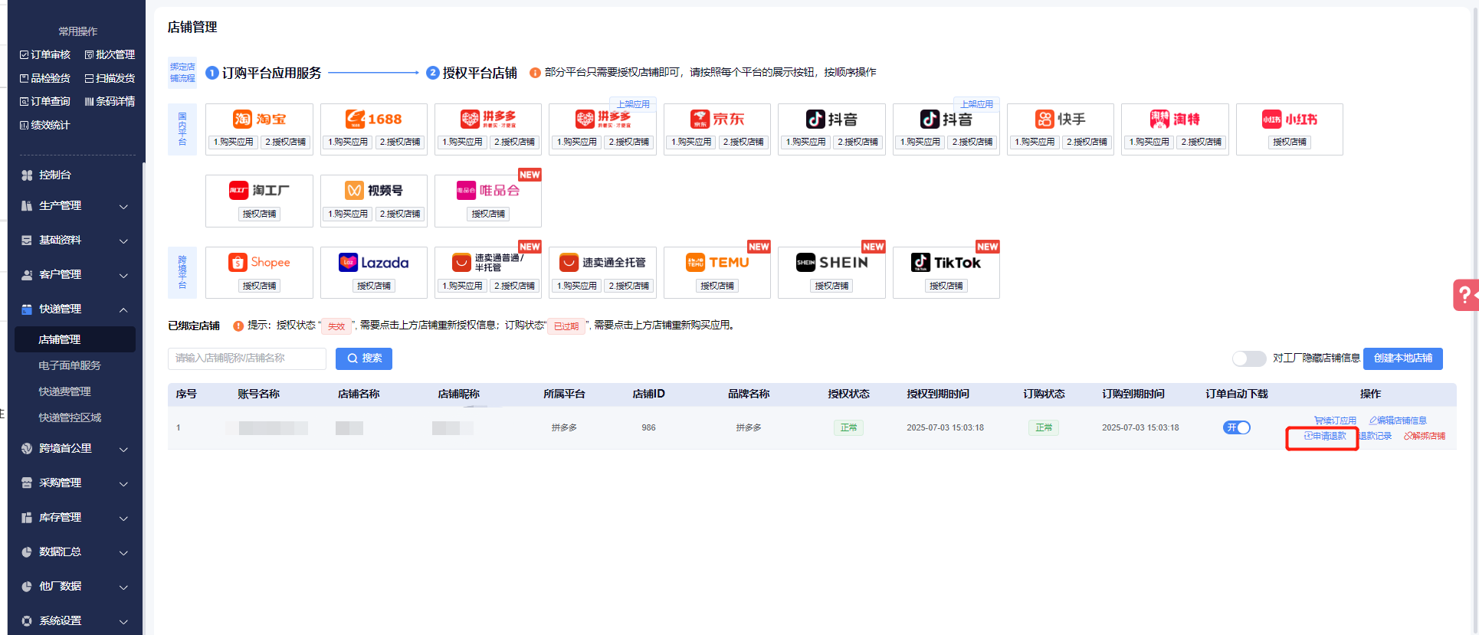Image resolution: width=1479 pixels, height=635 pixels.
Task: Click 1688's 2.授权店铺 button
Action: [x=399, y=142]
